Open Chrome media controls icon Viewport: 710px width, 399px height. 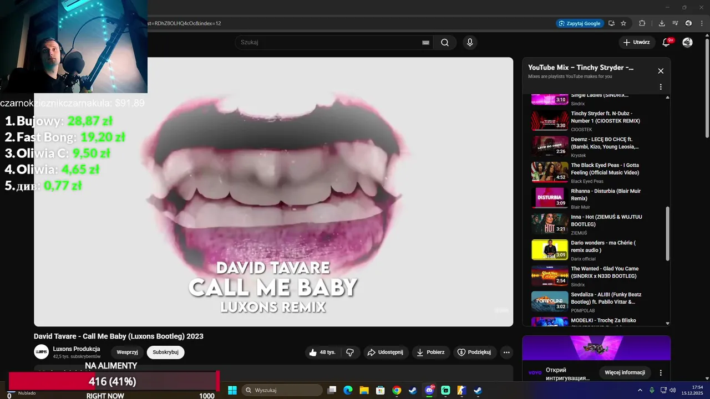[675, 23]
